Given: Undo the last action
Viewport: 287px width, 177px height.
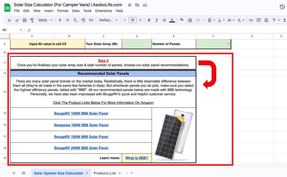Looking at the screenshot, I should pos(9,20).
